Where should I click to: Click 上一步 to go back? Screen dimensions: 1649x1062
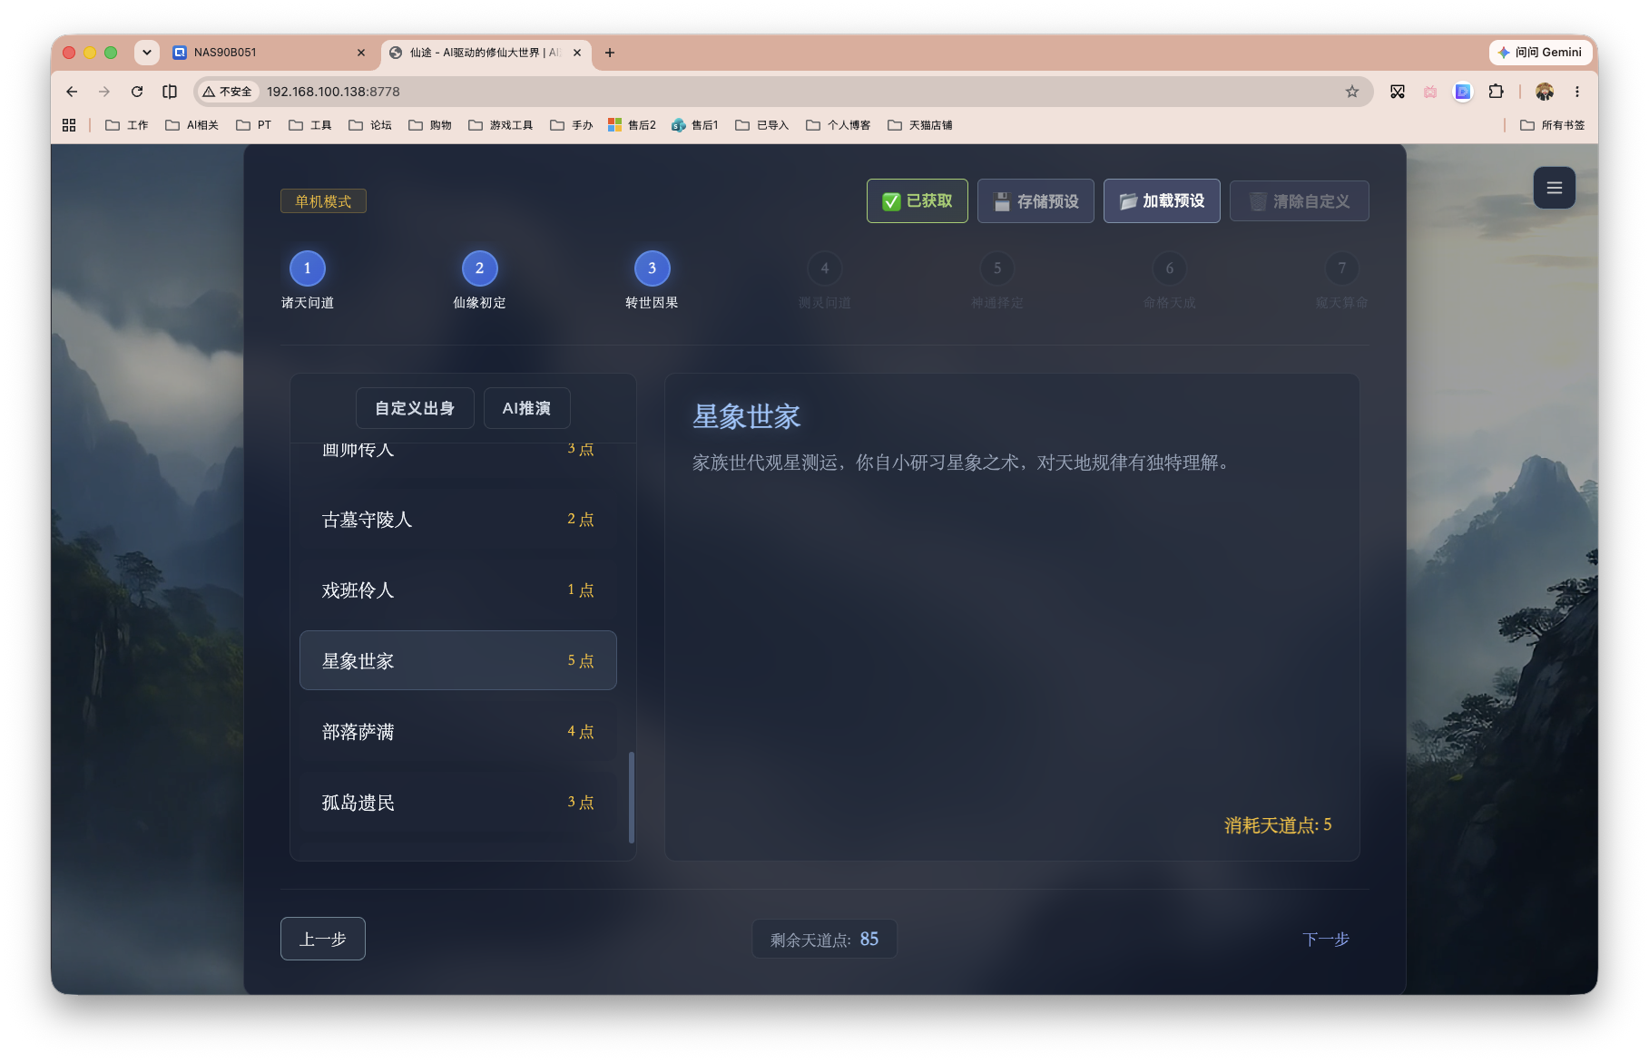(323, 939)
